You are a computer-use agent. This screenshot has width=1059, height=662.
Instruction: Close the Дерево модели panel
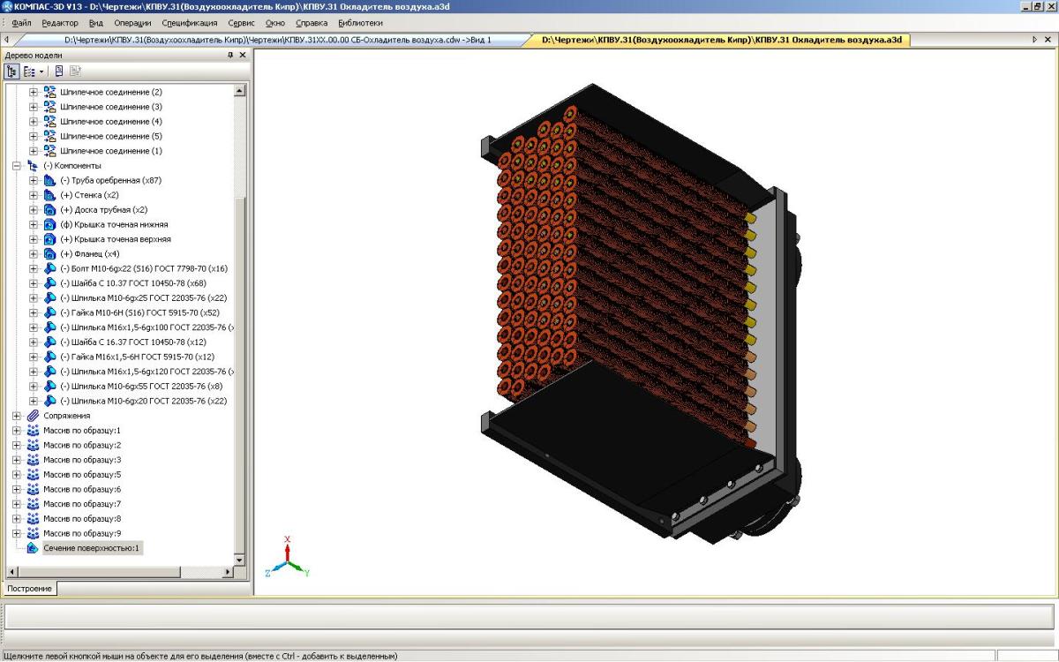coord(243,55)
